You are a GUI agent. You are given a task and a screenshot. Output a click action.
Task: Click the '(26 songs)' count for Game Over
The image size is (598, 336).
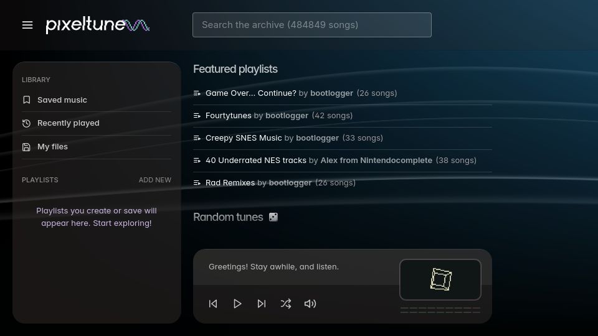pyautogui.click(x=377, y=93)
